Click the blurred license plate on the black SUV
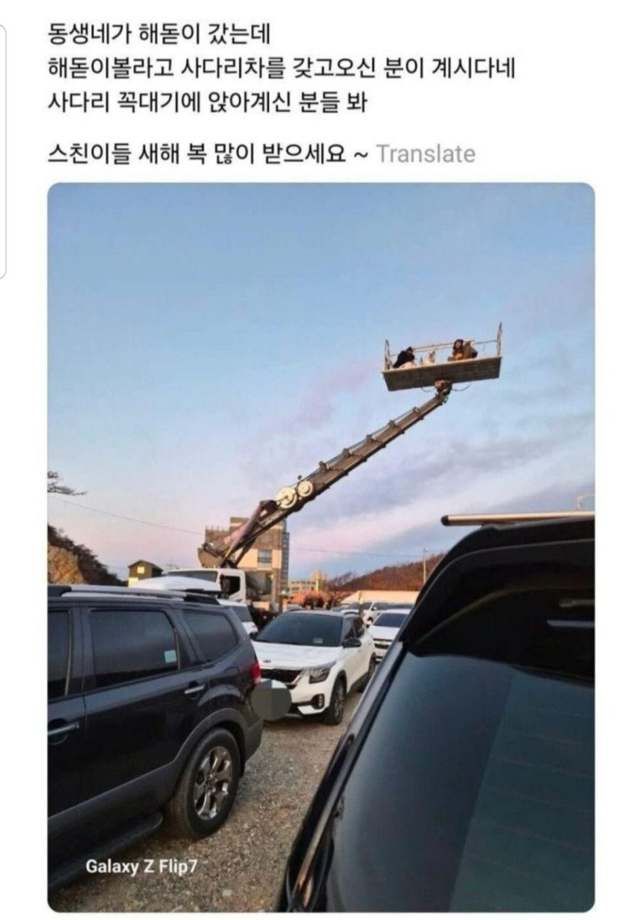 coord(271,699)
